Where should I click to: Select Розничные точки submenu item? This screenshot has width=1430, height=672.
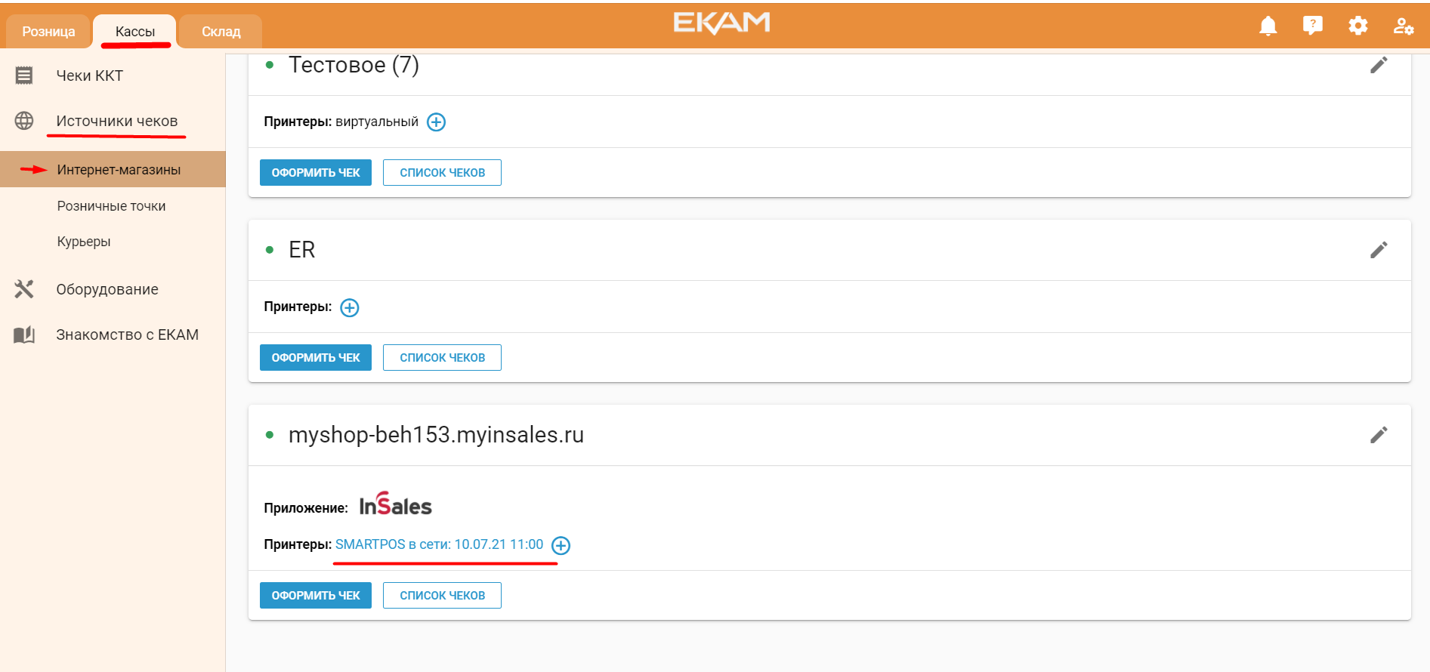coord(112,206)
